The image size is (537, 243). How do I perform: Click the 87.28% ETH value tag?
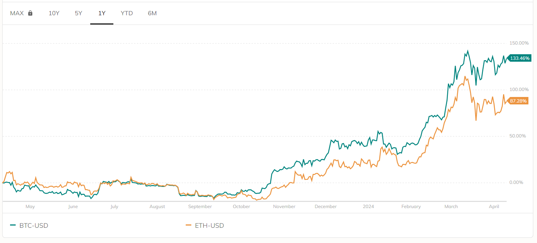pos(518,101)
